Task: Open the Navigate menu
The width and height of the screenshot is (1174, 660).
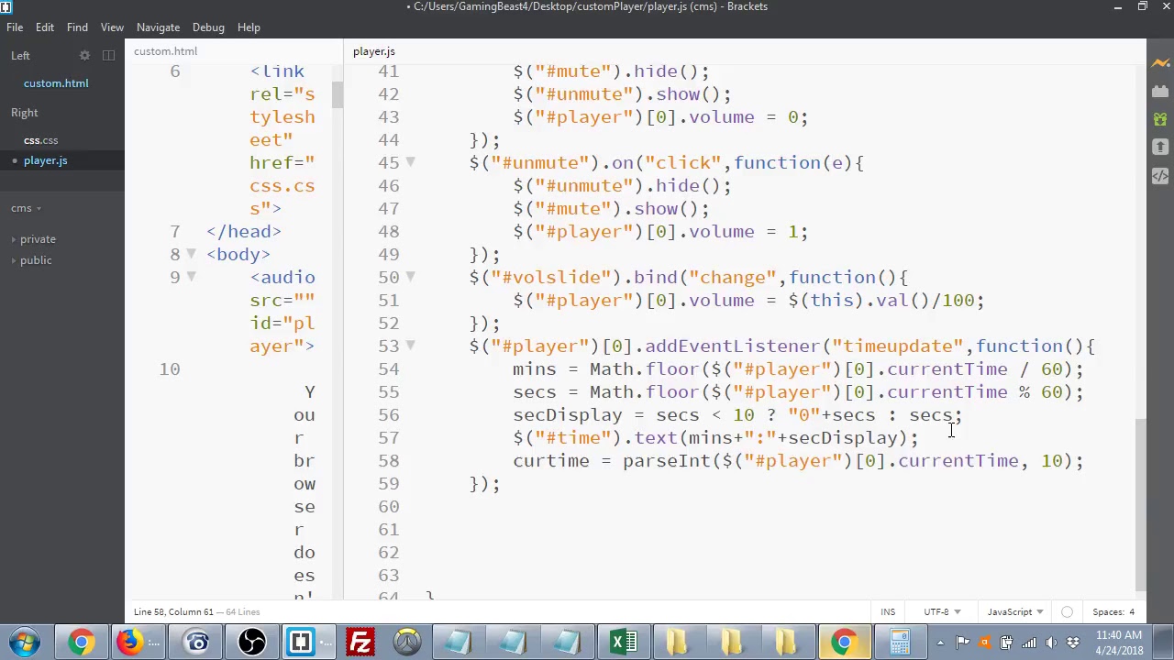Action: 158,27
